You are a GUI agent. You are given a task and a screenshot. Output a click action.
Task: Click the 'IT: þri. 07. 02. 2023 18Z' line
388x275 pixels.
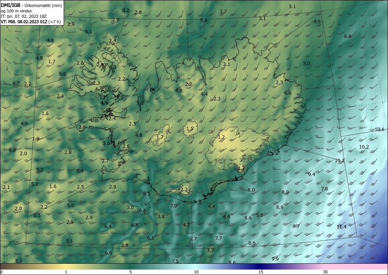24,16
